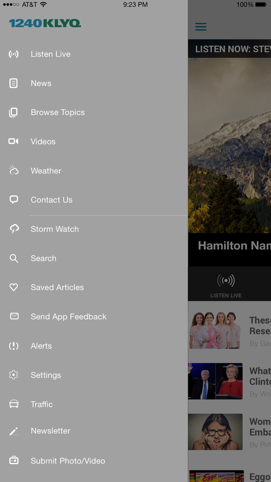
Task: Choose Send App Feedback
Action: [94, 317]
